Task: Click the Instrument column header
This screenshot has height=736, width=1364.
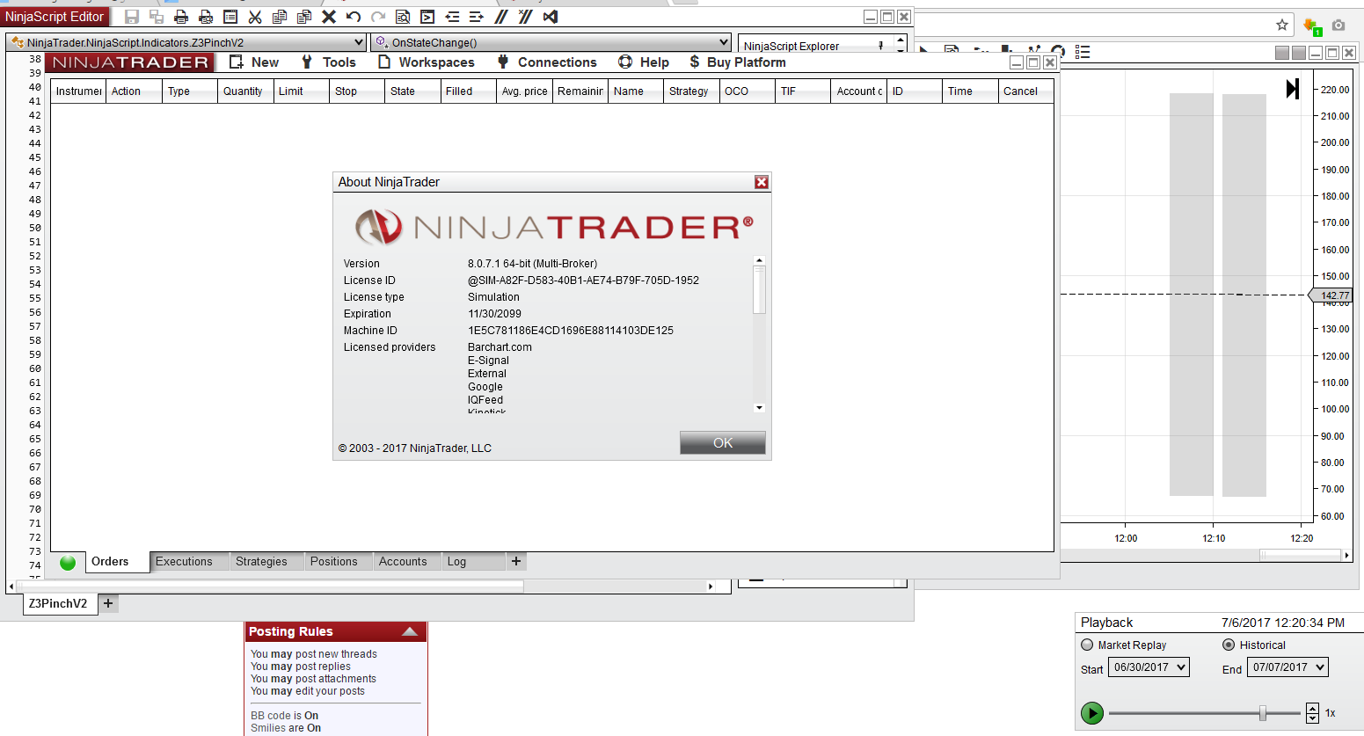Action: click(x=78, y=91)
